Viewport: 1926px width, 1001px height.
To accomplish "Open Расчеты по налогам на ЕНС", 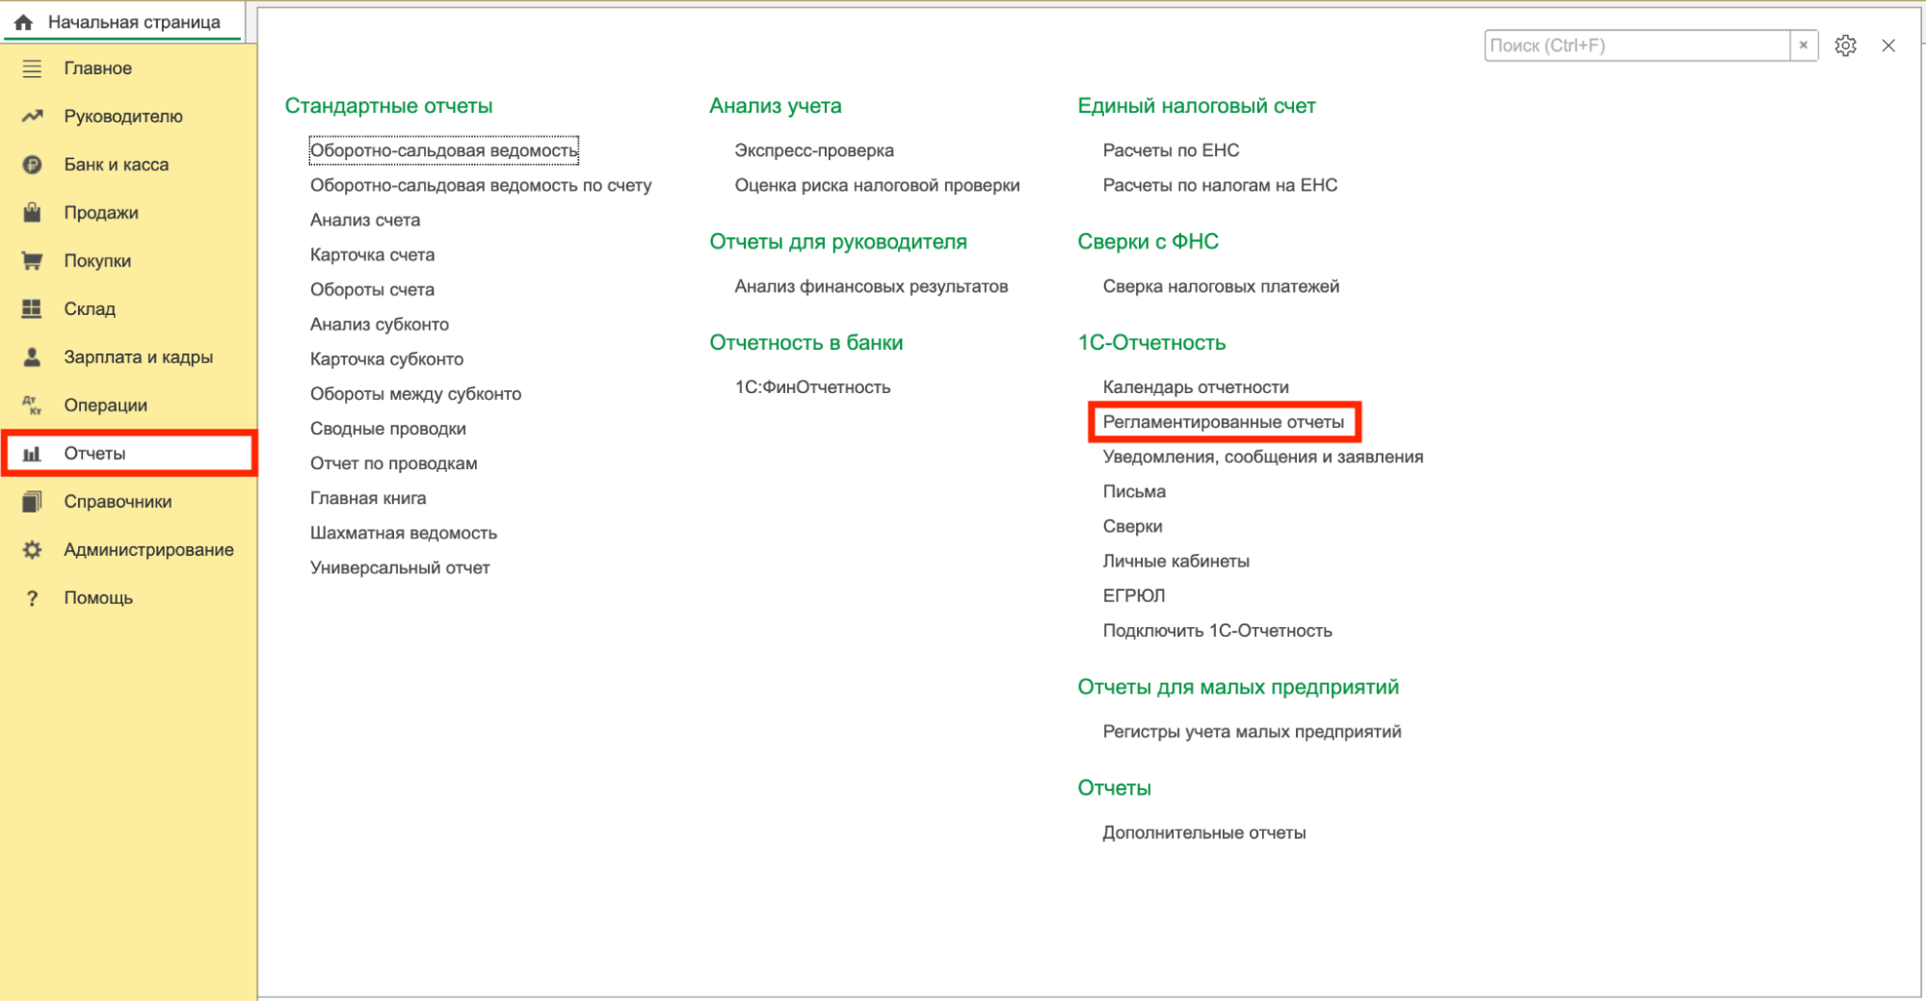I will pos(1220,185).
